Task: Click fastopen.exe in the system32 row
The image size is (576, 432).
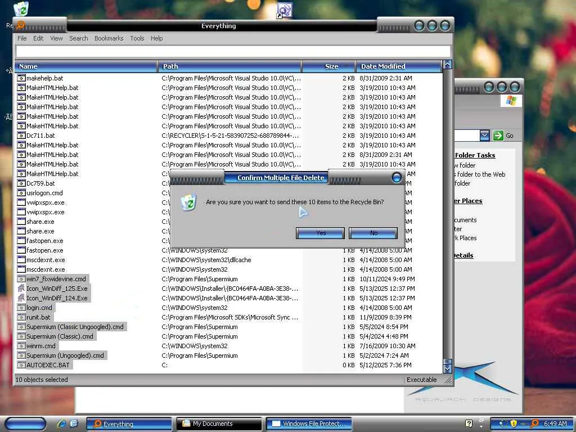Action: 45,250
